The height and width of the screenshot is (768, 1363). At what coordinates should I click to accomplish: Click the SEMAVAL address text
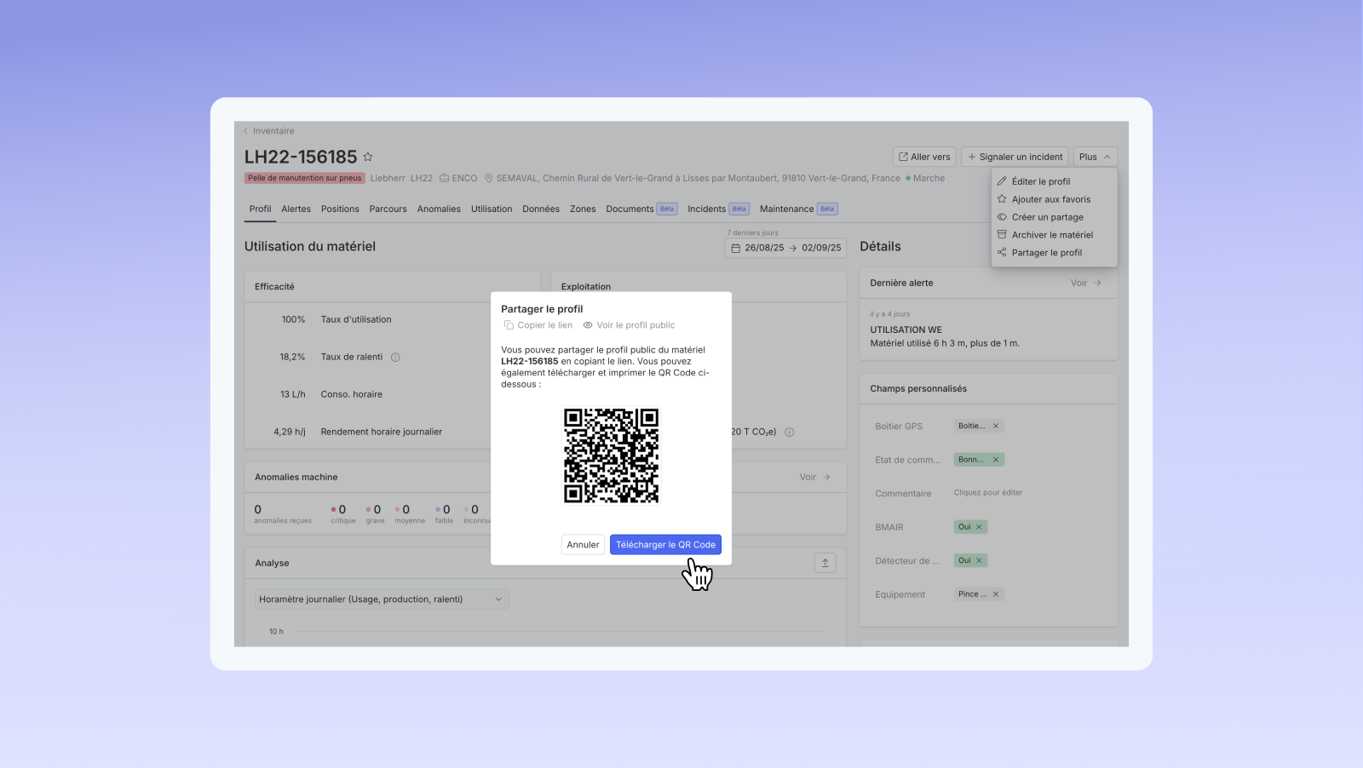[x=698, y=179]
